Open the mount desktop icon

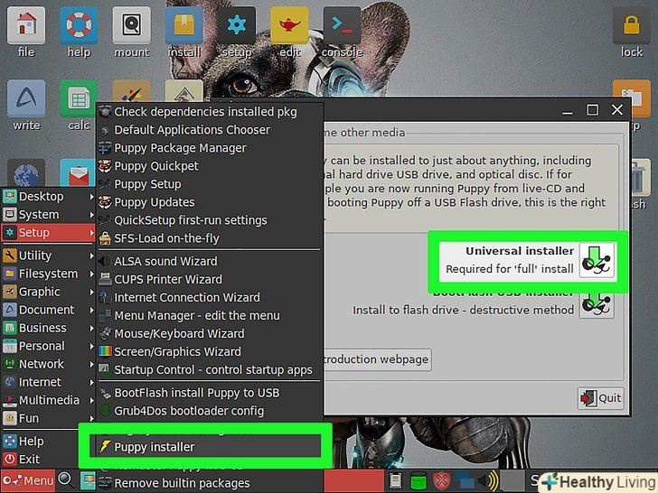coord(131,25)
